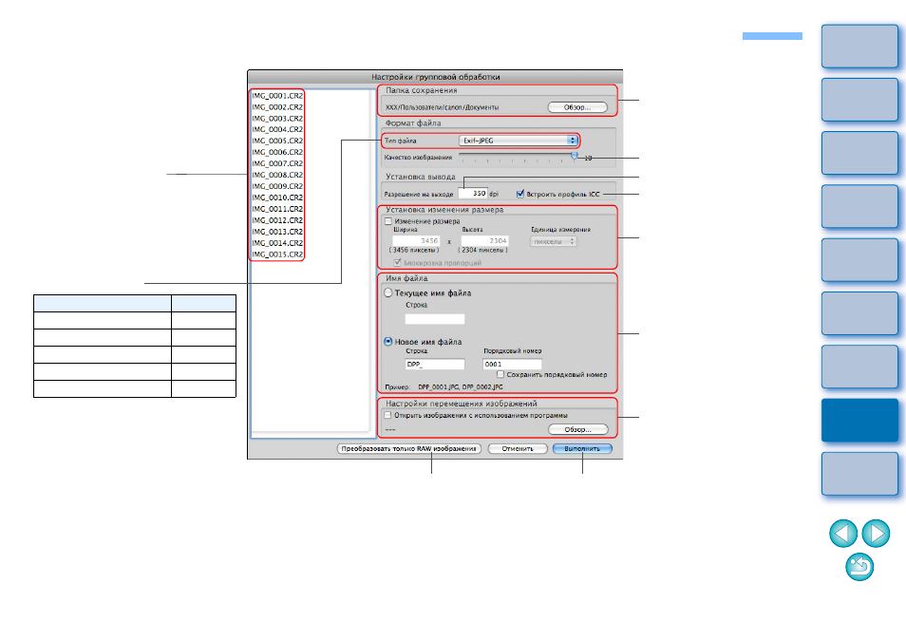
Task: Select IMG_0007.CR2 in the file list
Action: pos(277,163)
